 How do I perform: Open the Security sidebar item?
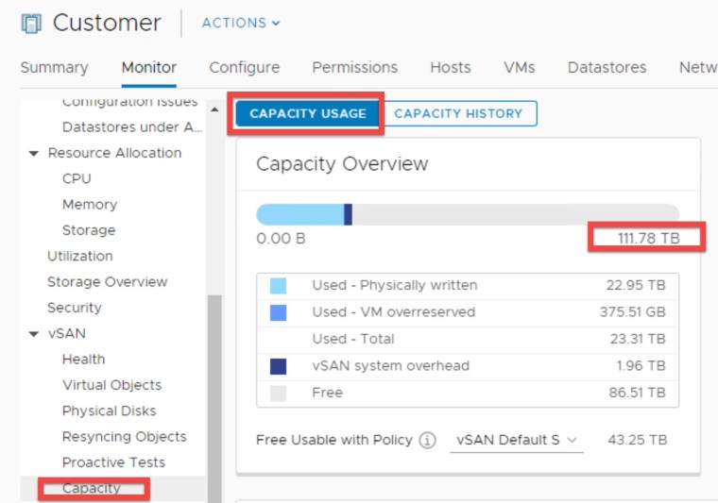point(75,308)
